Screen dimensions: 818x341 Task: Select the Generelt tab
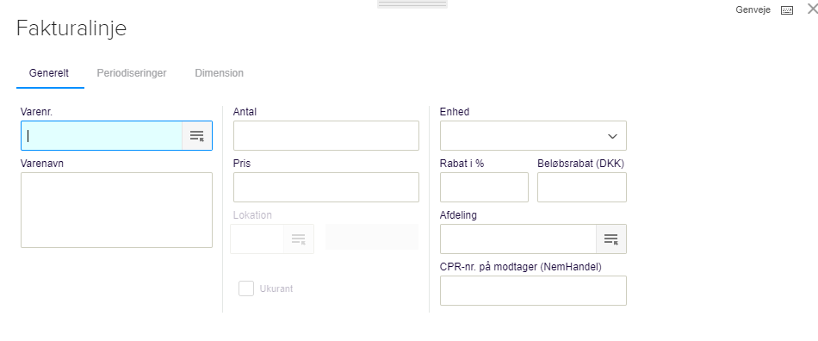(49, 73)
